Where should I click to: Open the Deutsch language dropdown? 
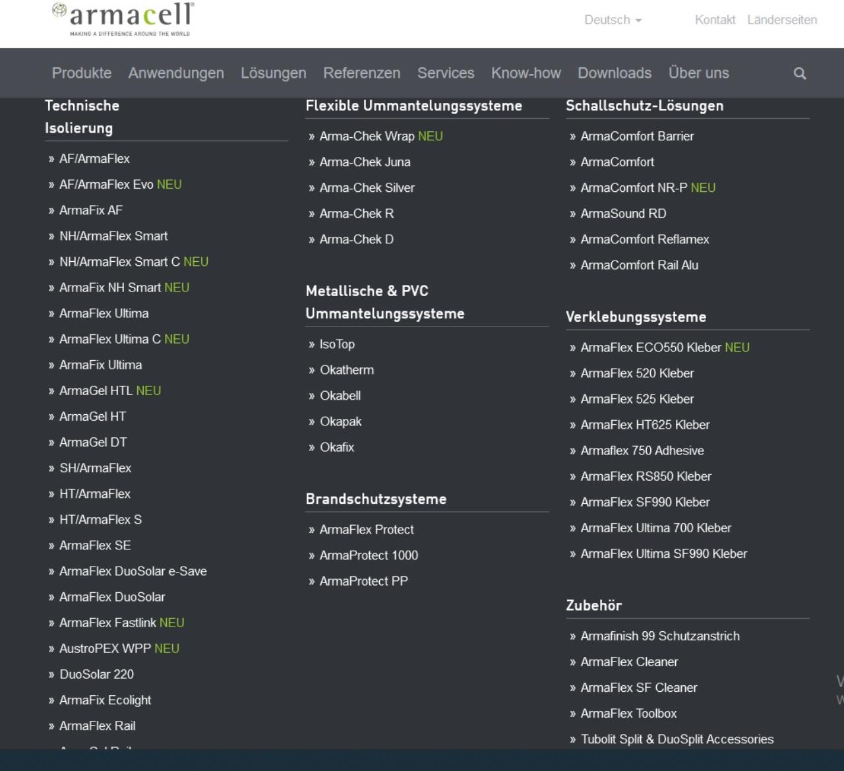coord(613,20)
